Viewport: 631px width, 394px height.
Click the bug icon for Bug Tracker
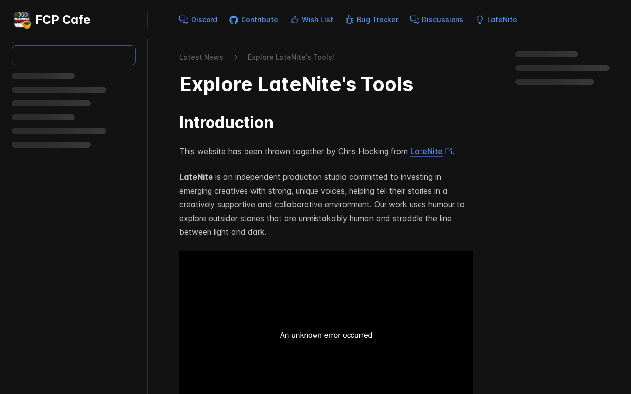pos(350,20)
